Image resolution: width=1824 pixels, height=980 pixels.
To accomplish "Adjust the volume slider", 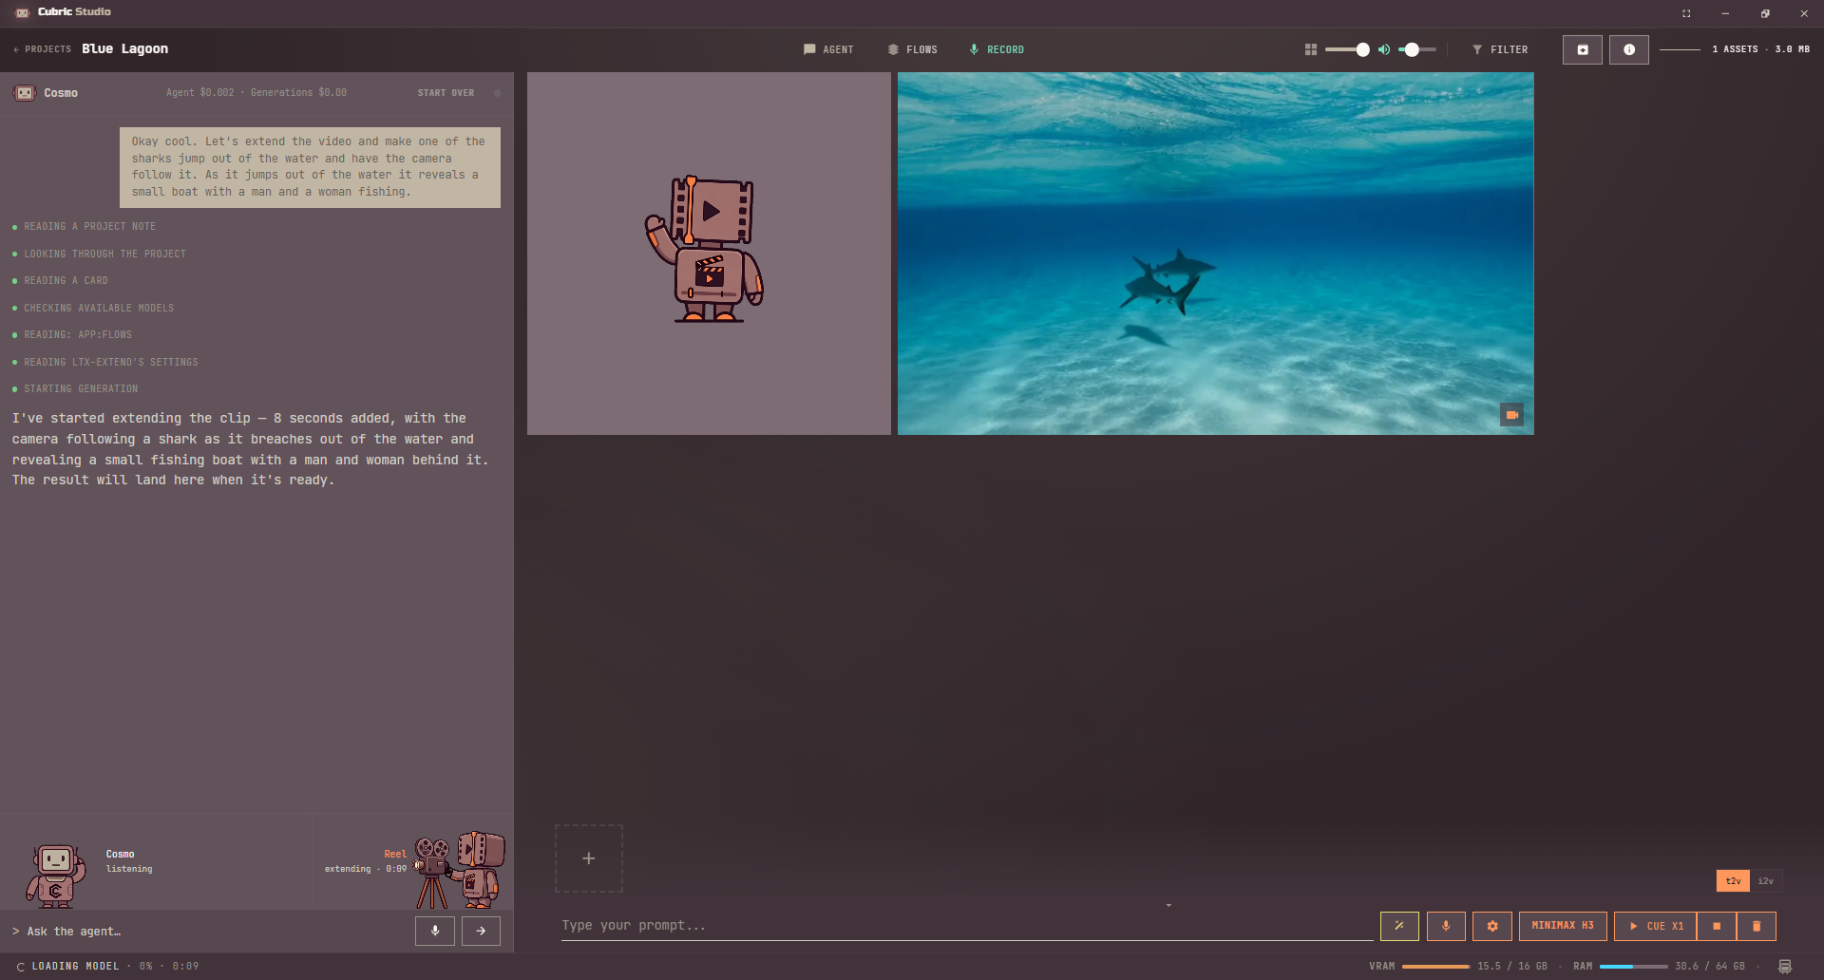I will (x=1417, y=49).
